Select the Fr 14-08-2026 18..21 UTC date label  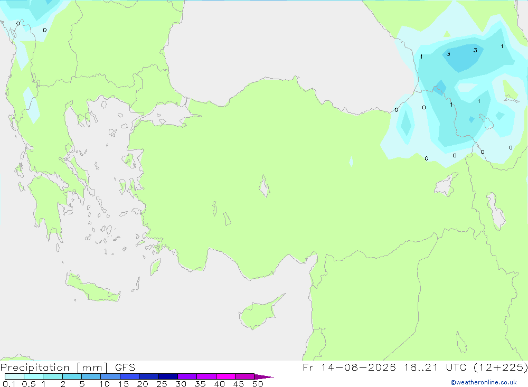pos(415,367)
